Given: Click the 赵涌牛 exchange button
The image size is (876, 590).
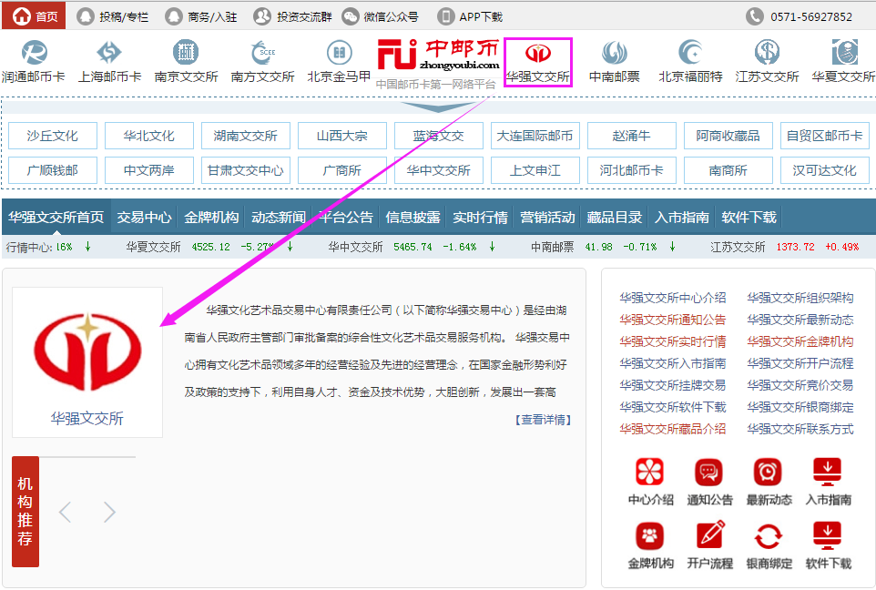Looking at the screenshot, I should click(x=632, y=136).
